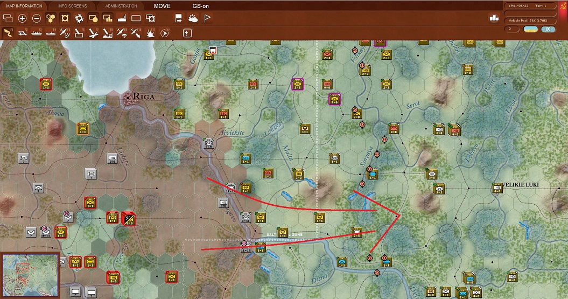The width and height of the screenshot is (568, 299).
Task: Show the factory locations icon
Action: [x=122, y=18]
